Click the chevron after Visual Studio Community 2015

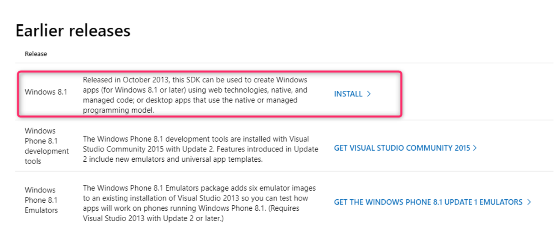475,148
